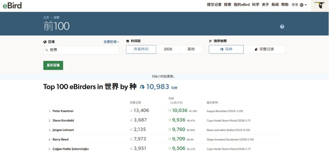
Task: Click the 登录 sign-in link
Action: pyautogui.click(x=295, y=5)
